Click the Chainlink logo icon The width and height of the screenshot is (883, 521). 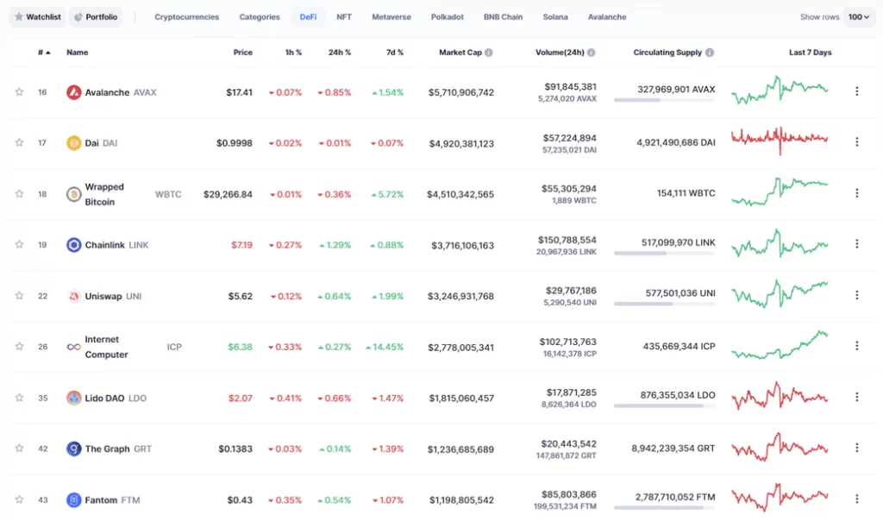click(74, 245)
